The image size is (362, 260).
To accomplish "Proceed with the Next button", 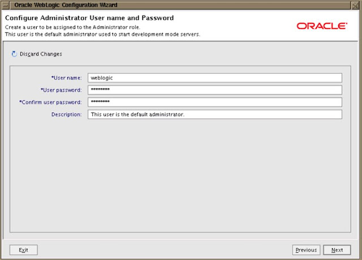I will coord(337,250).
